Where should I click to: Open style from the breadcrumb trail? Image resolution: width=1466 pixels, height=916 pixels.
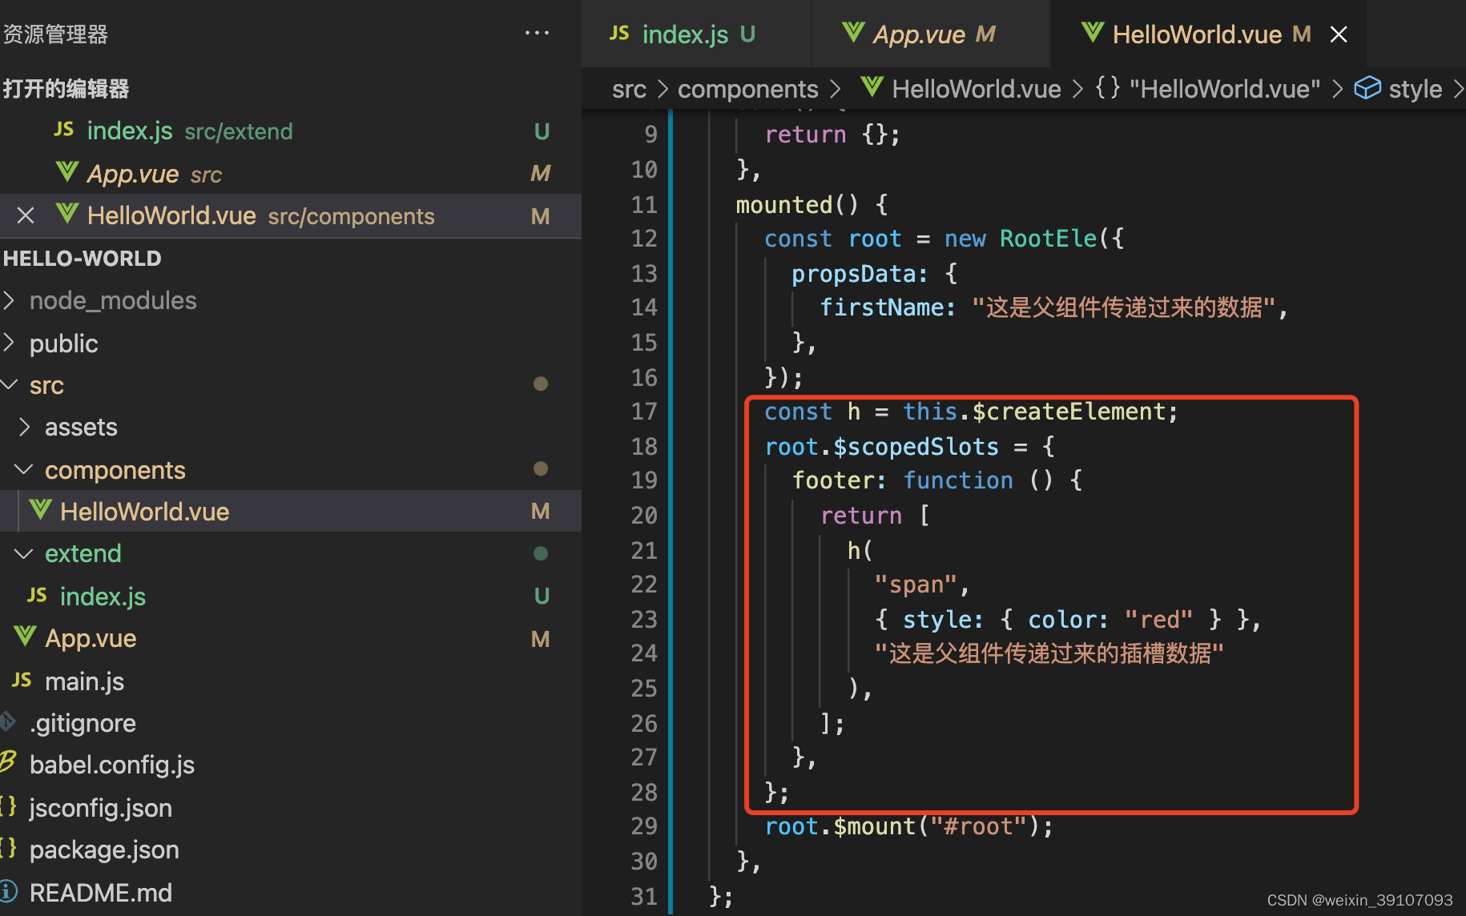1415,88
